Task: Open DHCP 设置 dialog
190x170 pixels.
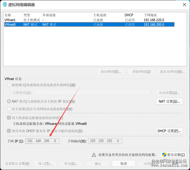Action: (x=169, y=131)
